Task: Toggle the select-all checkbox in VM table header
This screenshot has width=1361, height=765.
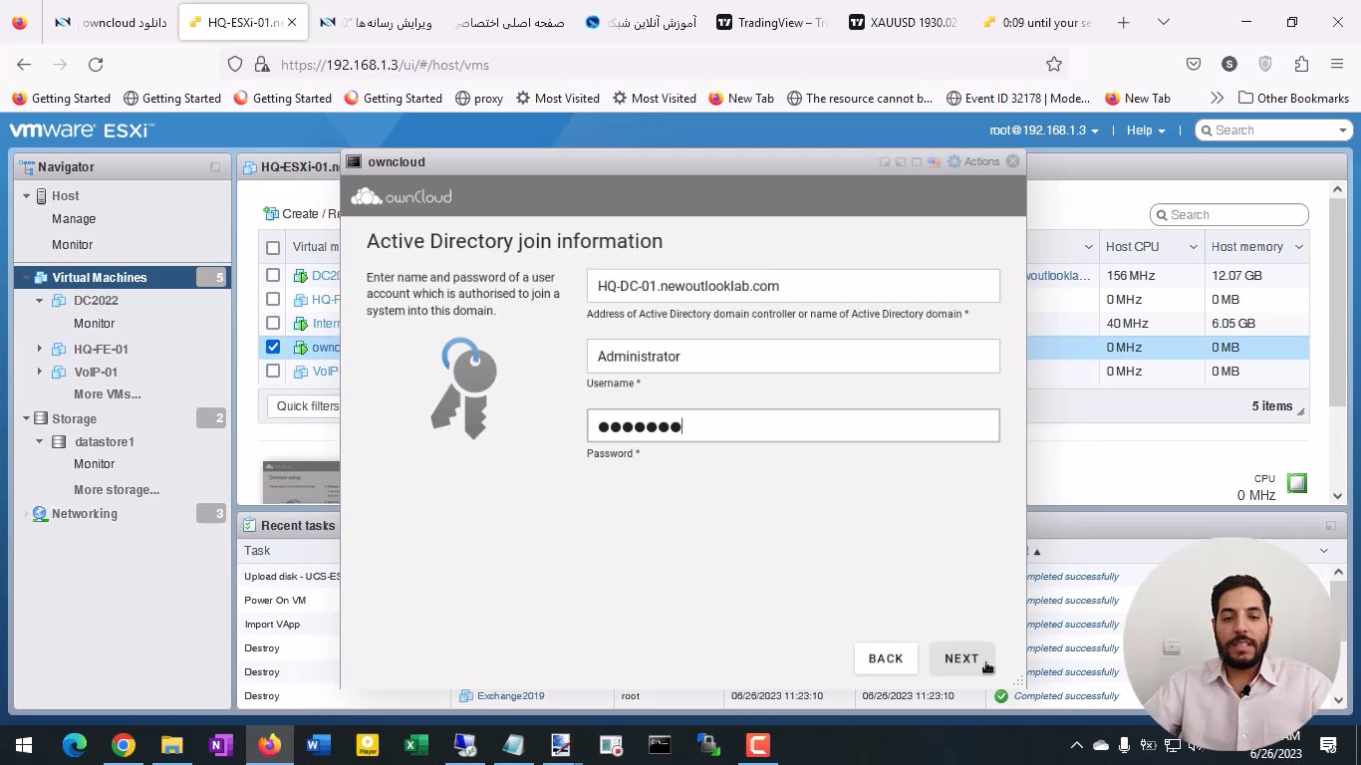Action: pos(273,248)
